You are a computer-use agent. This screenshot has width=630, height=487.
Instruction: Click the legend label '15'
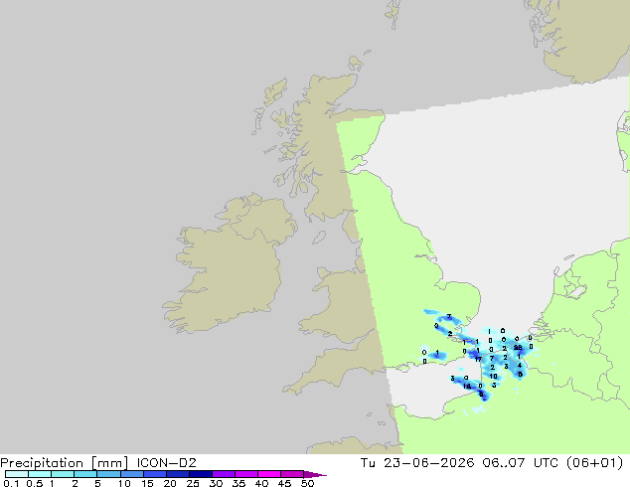pyautogui.click(x=147, y=483)
